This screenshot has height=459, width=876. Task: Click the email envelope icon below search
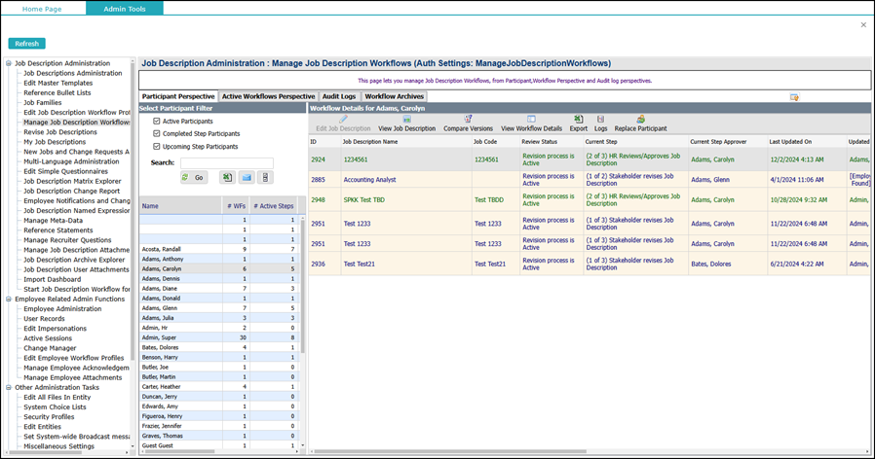point(247,177)
